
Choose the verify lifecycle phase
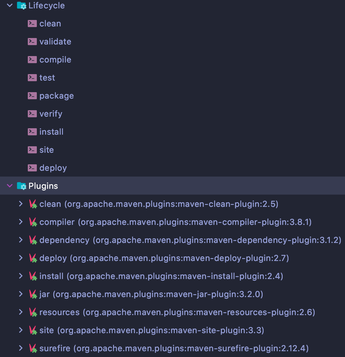coord(51,114)
